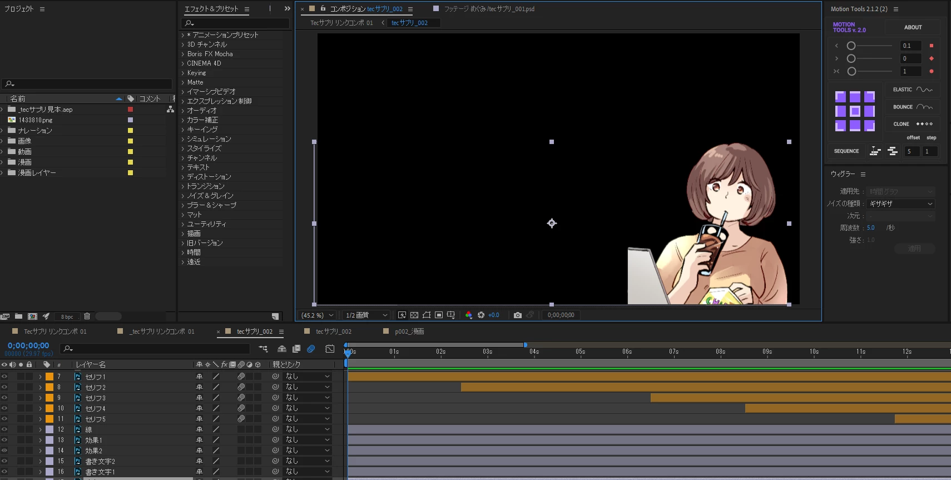The height and width of the screenshot is (480, 951).
Task: Click the sequence align-to-playhead icon
Action: coord(875,151)
